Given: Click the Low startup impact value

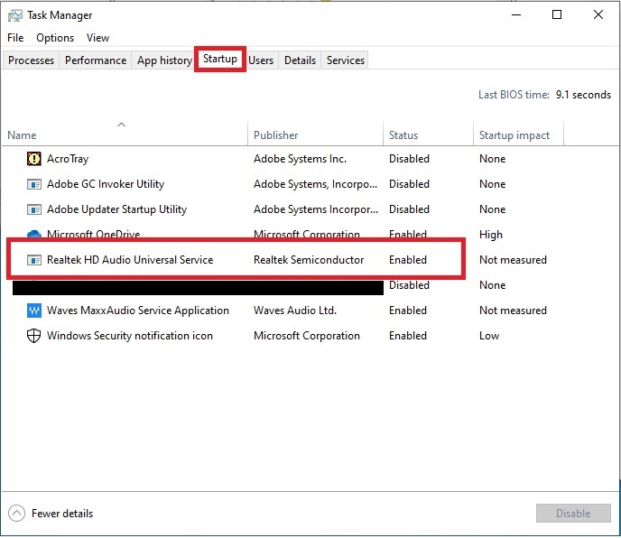Looking at the screenshot, I should coord(489,336).
